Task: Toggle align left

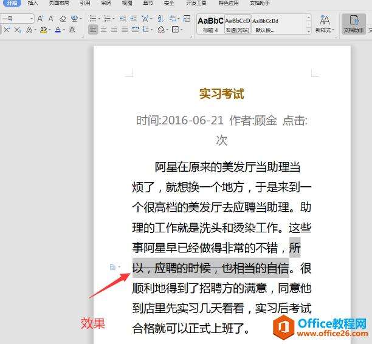Action: [x=93, y=30]
